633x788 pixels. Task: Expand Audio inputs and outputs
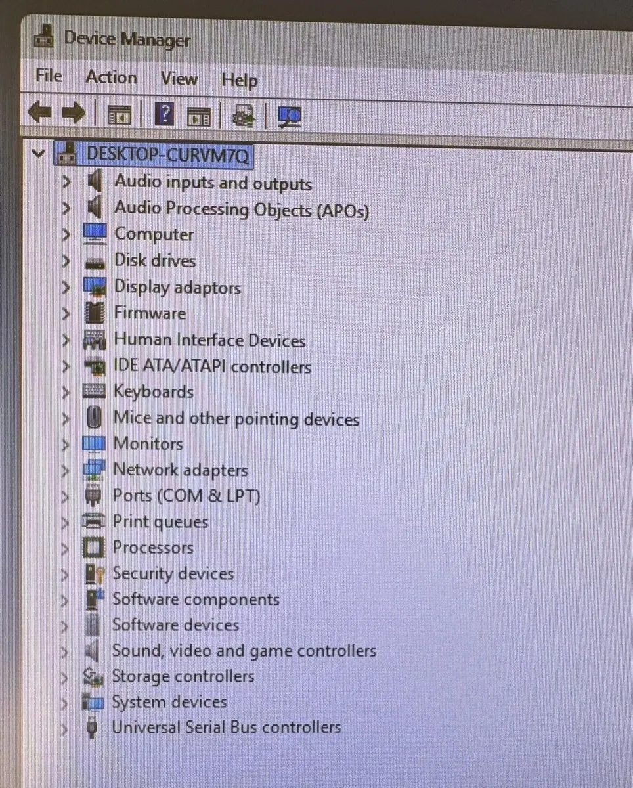click(x=66, y=182)
